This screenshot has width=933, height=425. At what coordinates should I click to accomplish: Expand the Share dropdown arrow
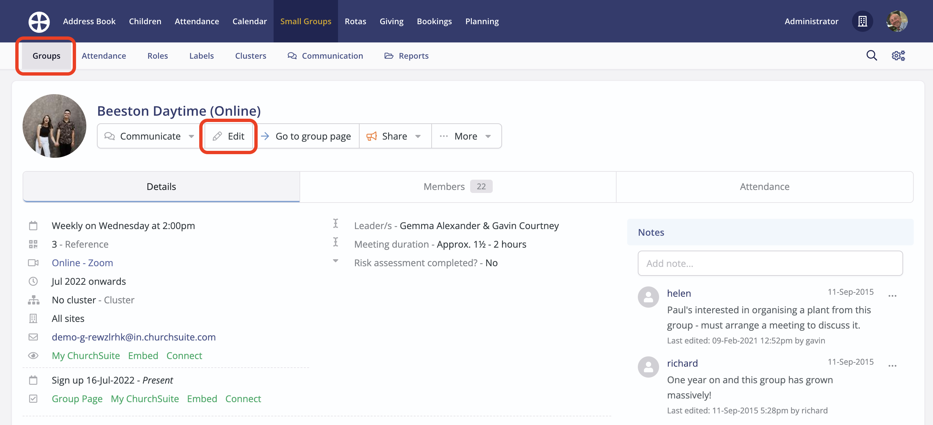(418, 136)
